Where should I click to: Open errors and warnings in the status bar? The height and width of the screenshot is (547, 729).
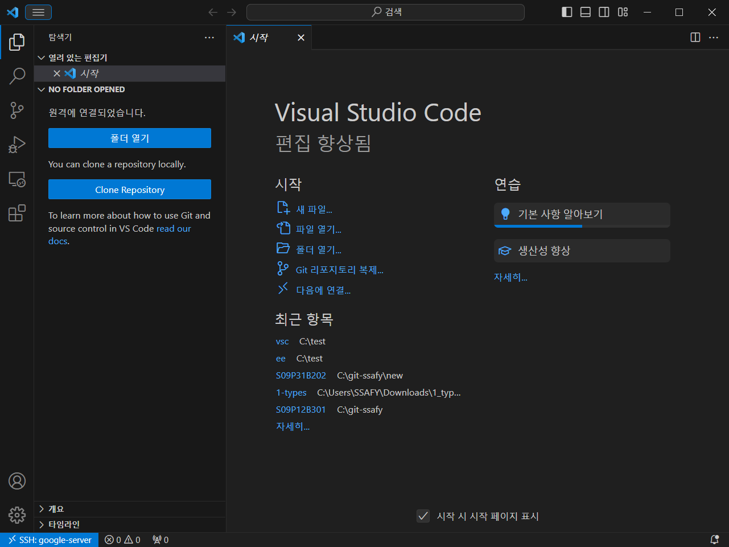[x=122, y=540]
